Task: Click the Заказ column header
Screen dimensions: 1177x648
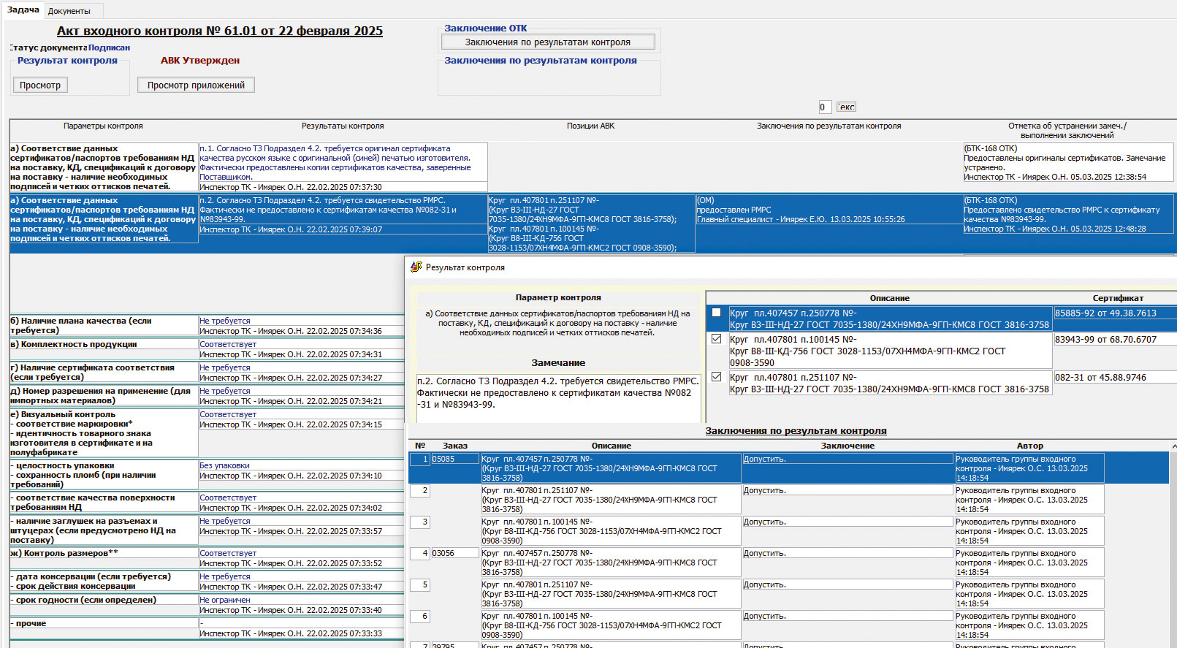Action: coord(454,446)
